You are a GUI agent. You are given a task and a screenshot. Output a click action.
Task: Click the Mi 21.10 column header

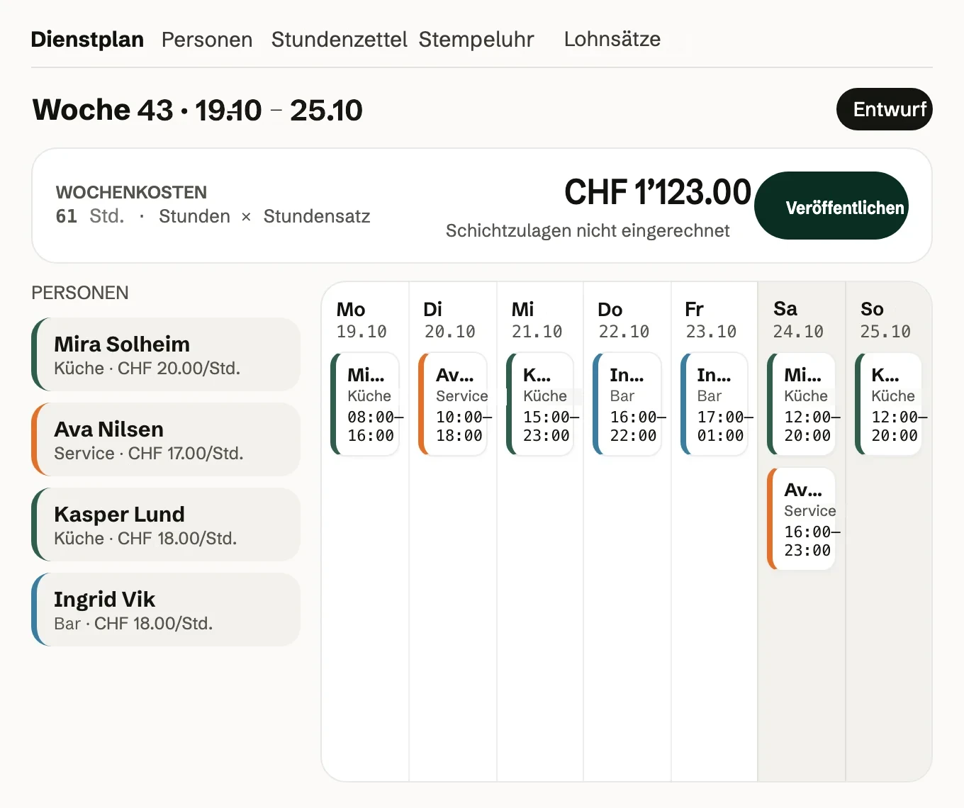pos(537,320)
